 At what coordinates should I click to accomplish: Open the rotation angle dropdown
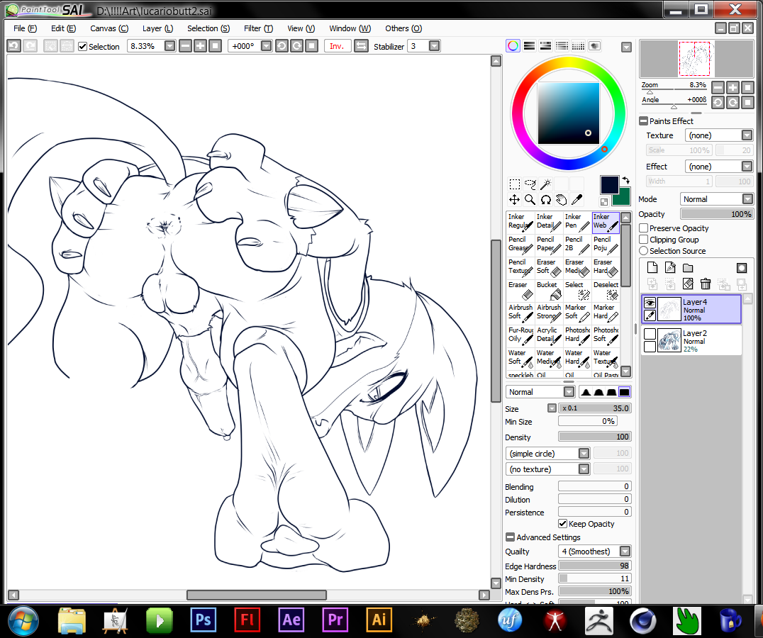[x=266, y=46]
